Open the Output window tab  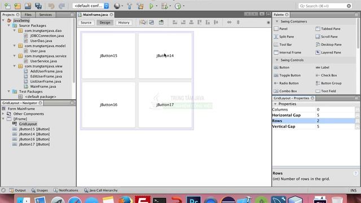pos(17,191)
